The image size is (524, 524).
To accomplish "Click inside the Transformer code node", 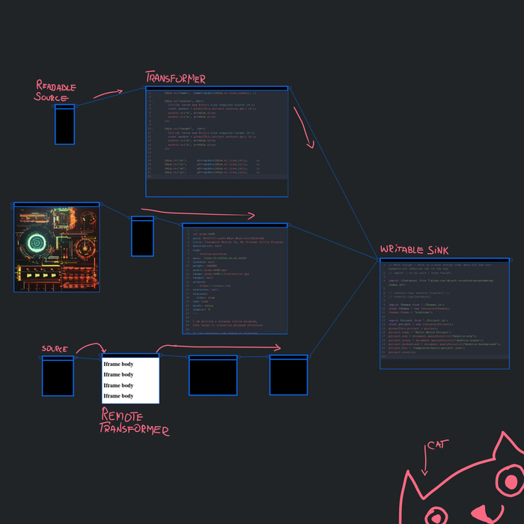I will tap(216, 142).
